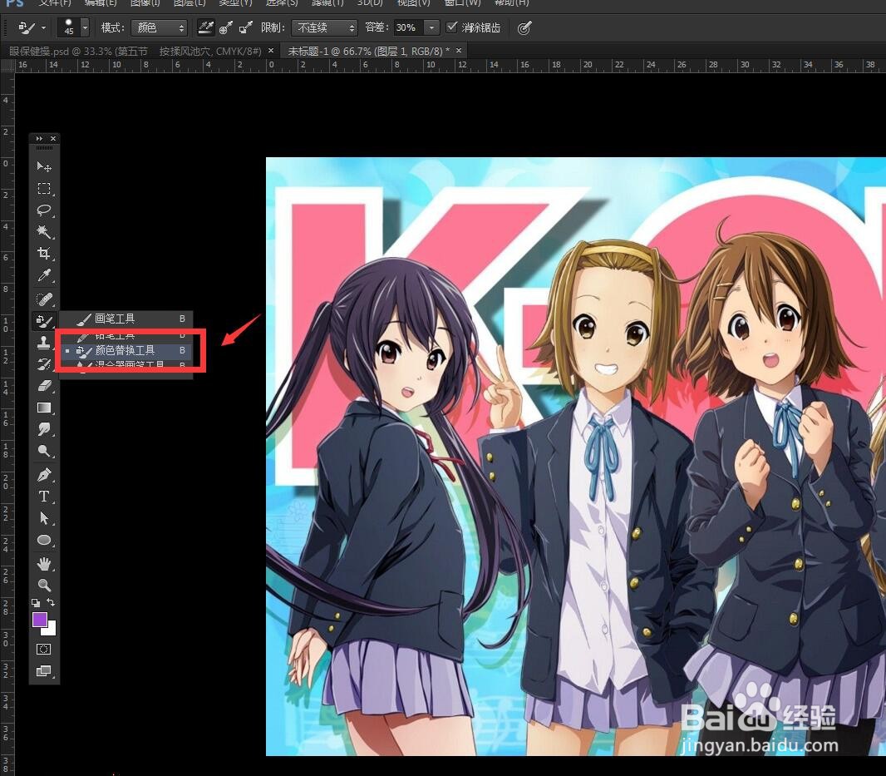The width and height of the screenshot is (886, 776).
Task: Open the 容差 tolerance slider arrow
Action: click(x=431, y=27)
